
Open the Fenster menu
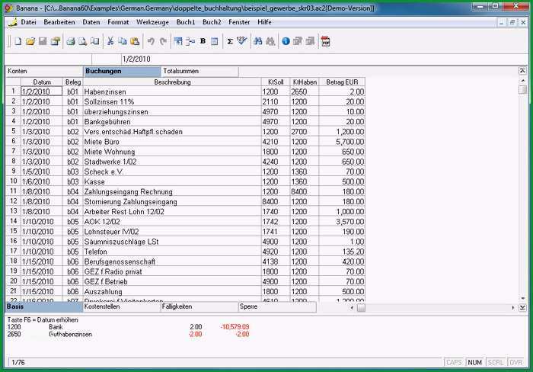pos(239,22)
